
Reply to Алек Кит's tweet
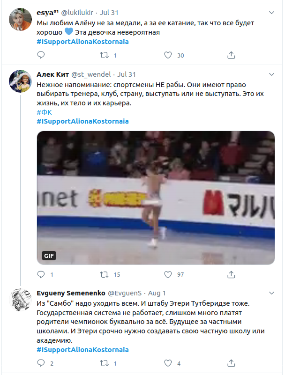tap(41, 274)
